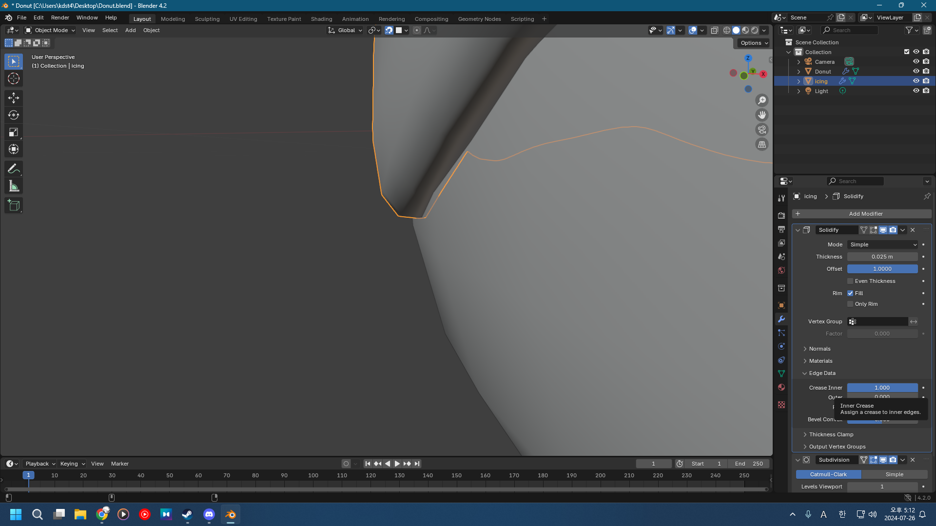Enable the Even Thickness checkbox

(850, 281)
